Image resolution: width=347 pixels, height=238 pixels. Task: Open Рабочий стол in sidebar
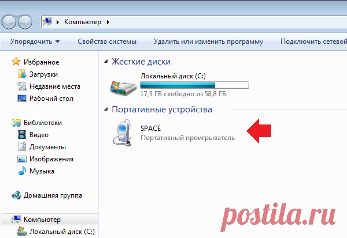(x=51, y=99)
